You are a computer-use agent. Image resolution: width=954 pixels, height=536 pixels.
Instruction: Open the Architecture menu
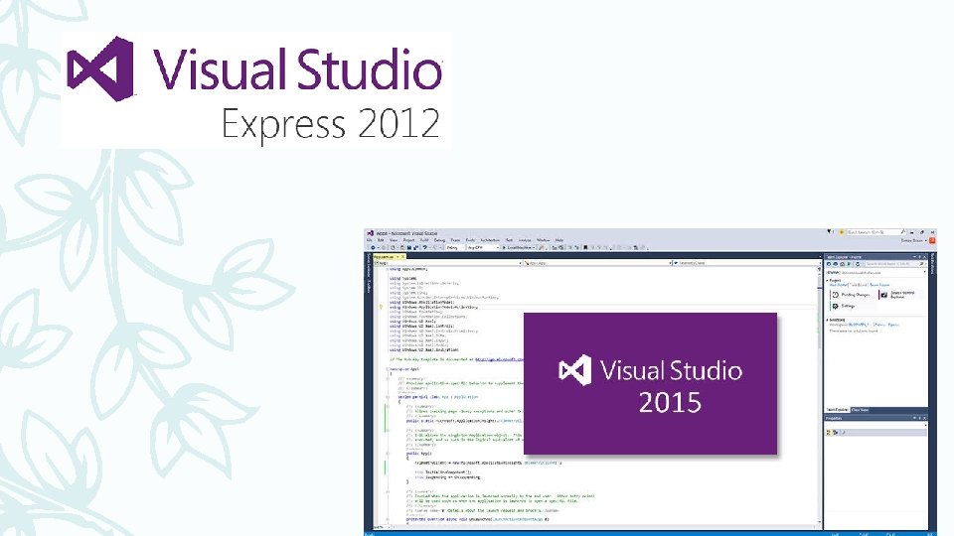click(490, 240)
